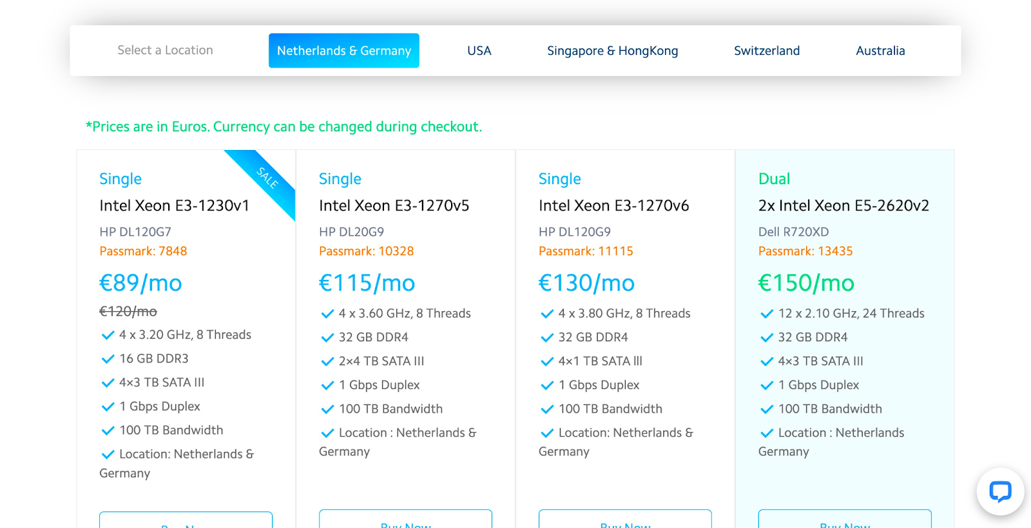This screenshot has width=1031, height=528.
Task: Open the Switzerland location tab
Action: [766, 51]
